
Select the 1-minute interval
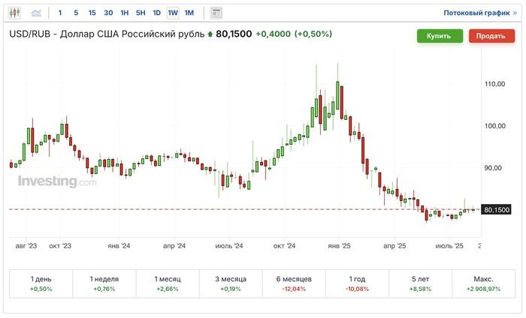point(60,13)
